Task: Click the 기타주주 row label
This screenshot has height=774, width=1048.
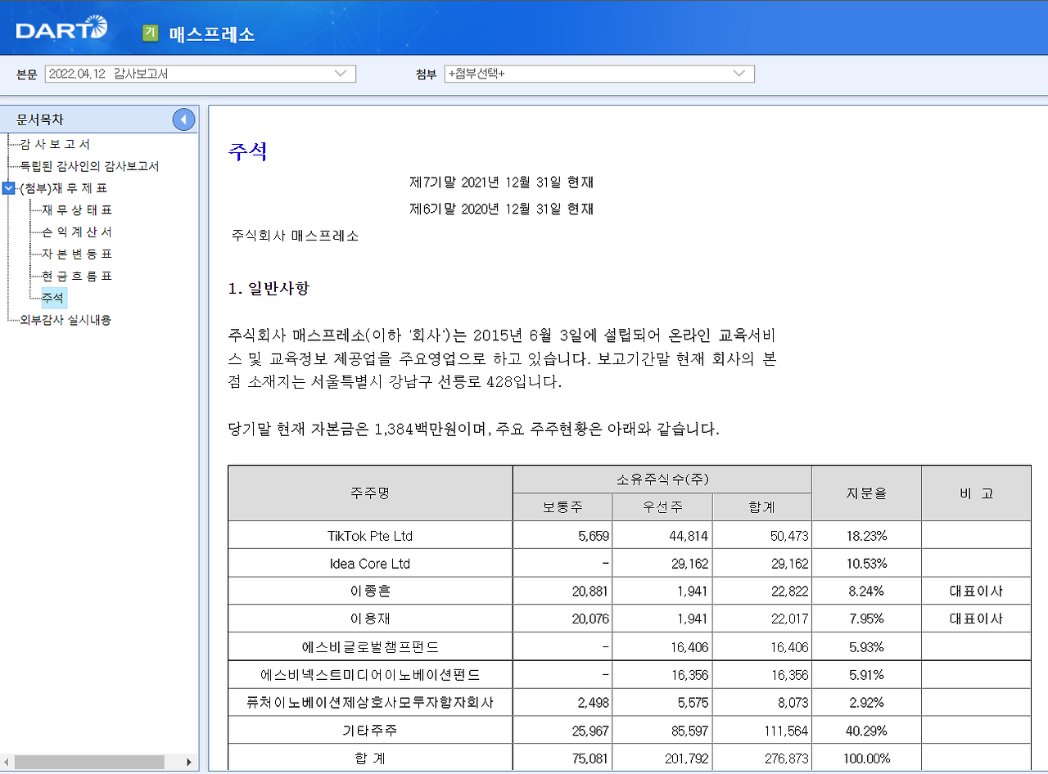Action: (370, 731)
